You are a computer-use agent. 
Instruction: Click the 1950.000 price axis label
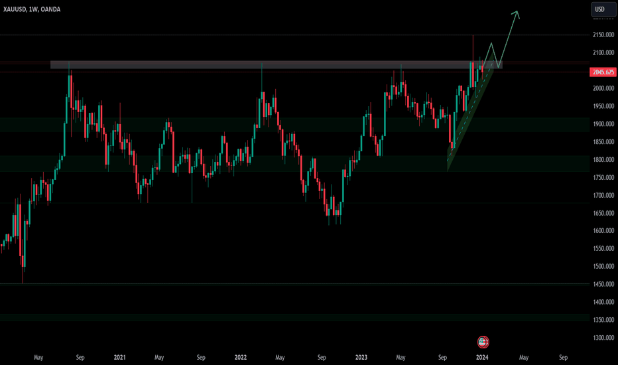point(603,106)
